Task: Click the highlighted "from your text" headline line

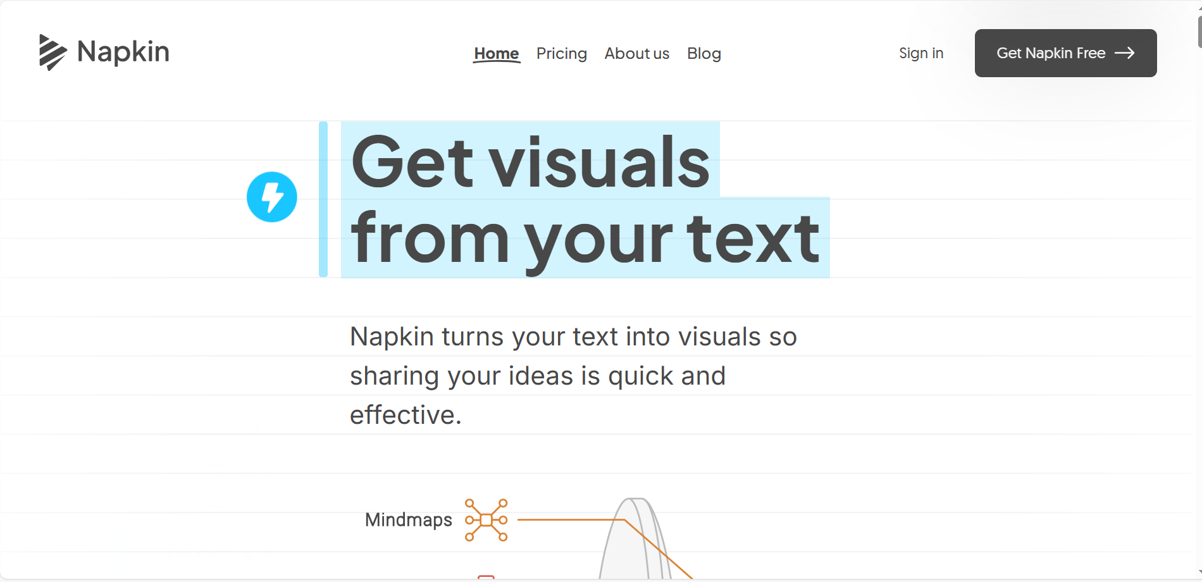Action: [585, 238]
